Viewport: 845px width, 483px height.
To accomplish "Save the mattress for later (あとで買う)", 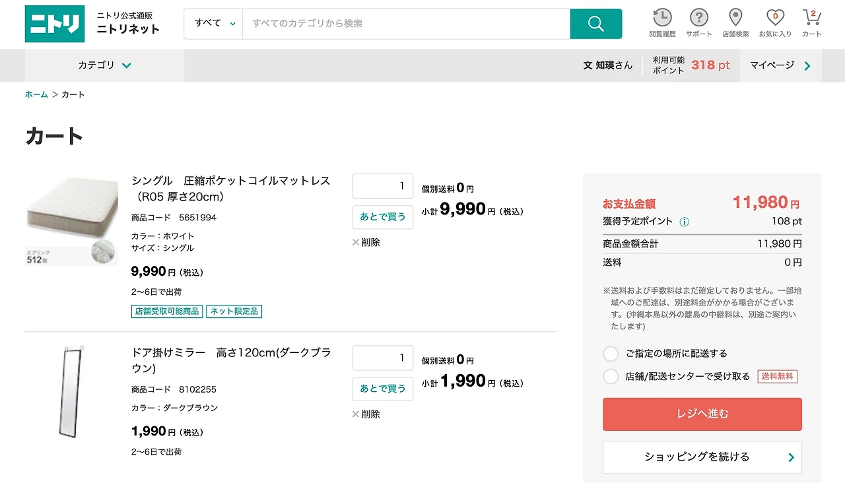I will (383, 217).
